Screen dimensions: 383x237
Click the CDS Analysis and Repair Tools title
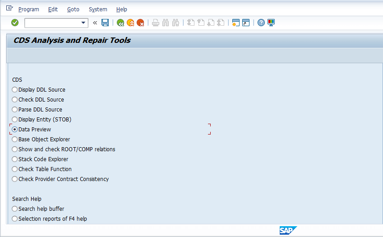coord(72,40)
